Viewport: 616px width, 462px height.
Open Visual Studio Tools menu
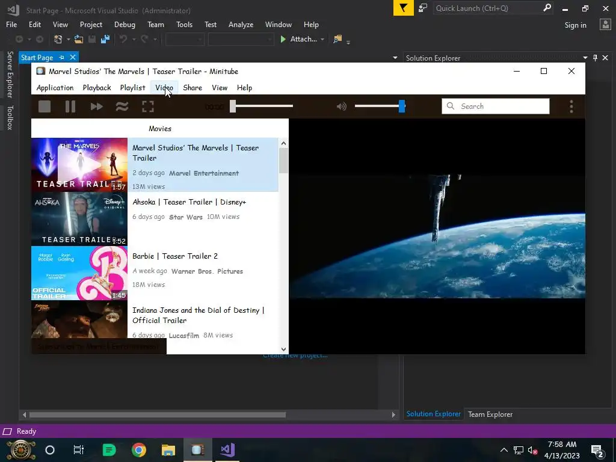pyautogui.click(x=184, y=24)
